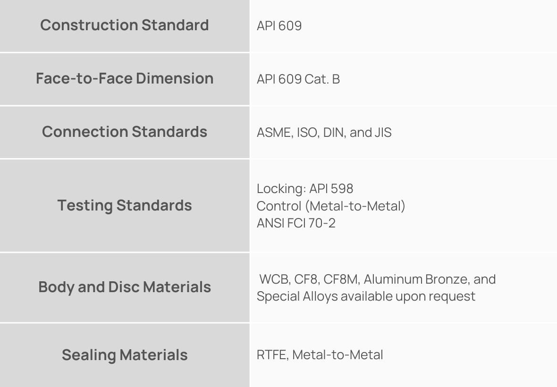Select the ANSI FCI 70-2 text
Screen dimensions: 557x387
(296, 223)
